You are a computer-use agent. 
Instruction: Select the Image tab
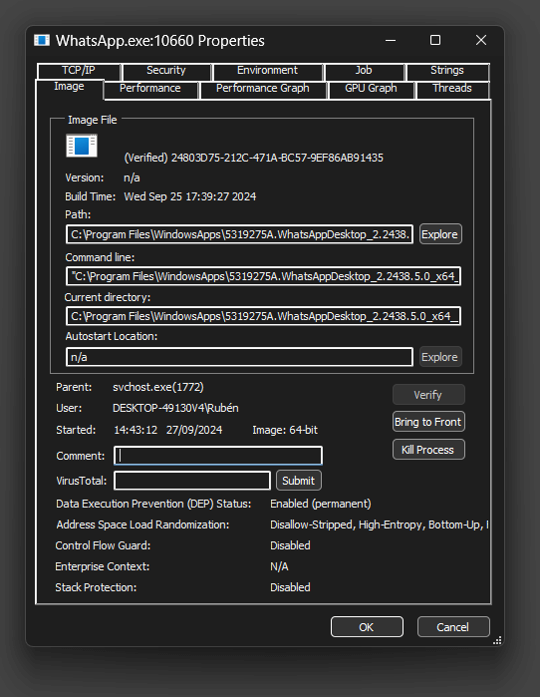tap(69, 87)
